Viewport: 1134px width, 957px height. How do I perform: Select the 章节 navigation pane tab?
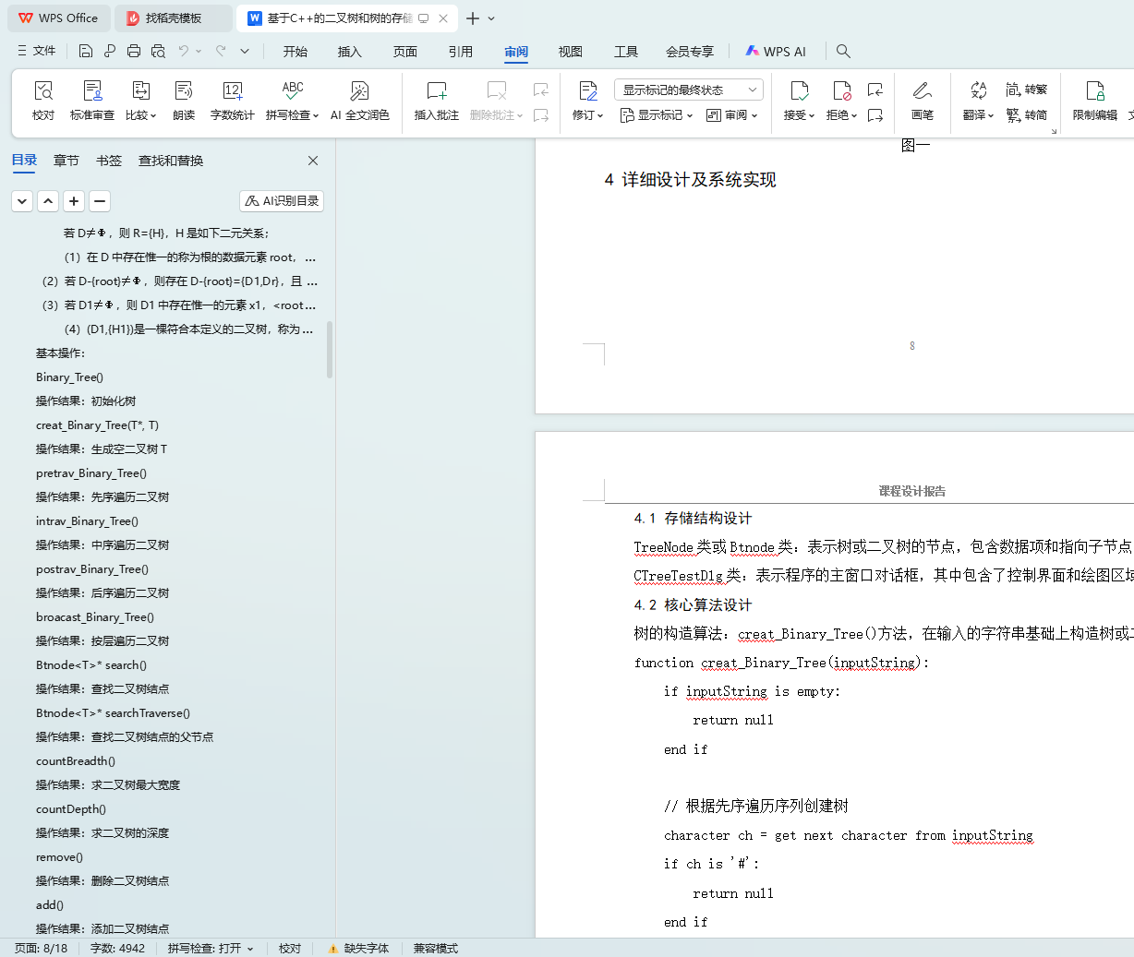tap(66, 161)
